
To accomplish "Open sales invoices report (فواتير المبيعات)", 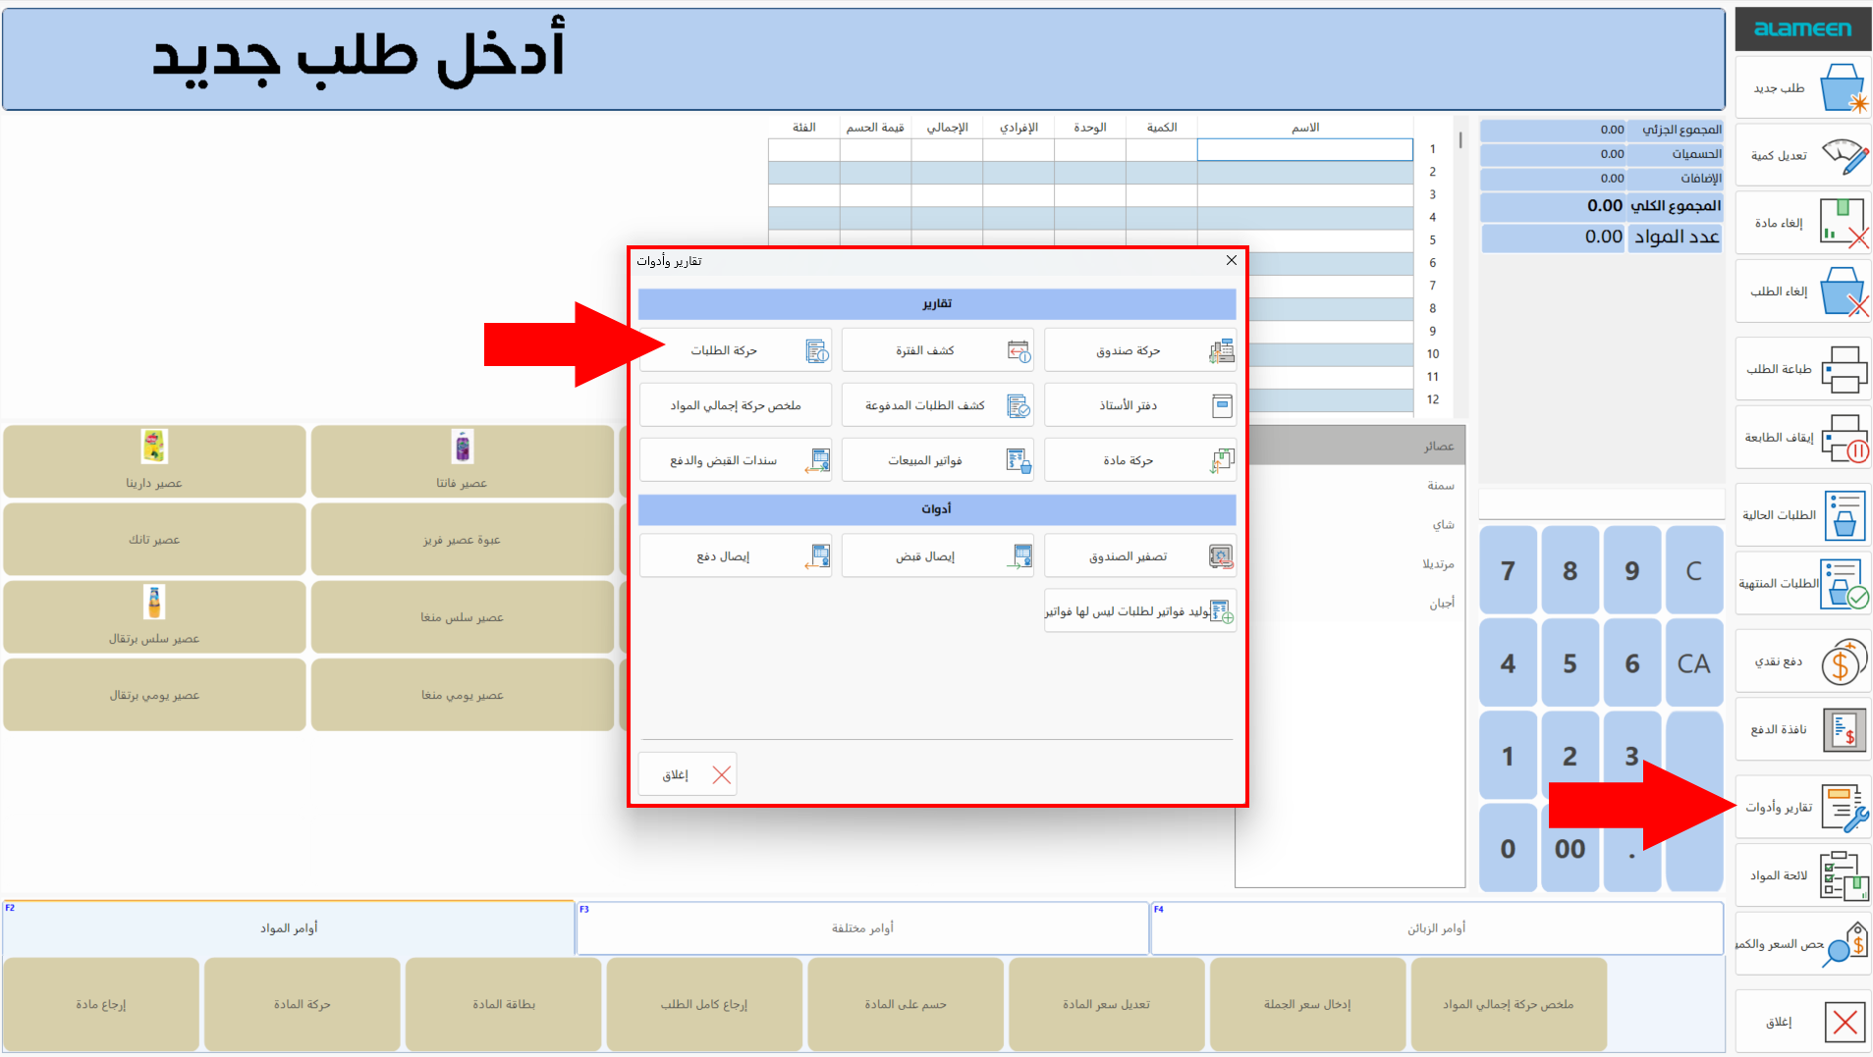I will [x=937, y=460].
